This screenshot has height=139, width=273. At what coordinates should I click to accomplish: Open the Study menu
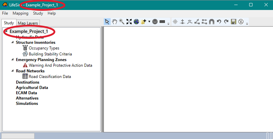coord(38,13)
